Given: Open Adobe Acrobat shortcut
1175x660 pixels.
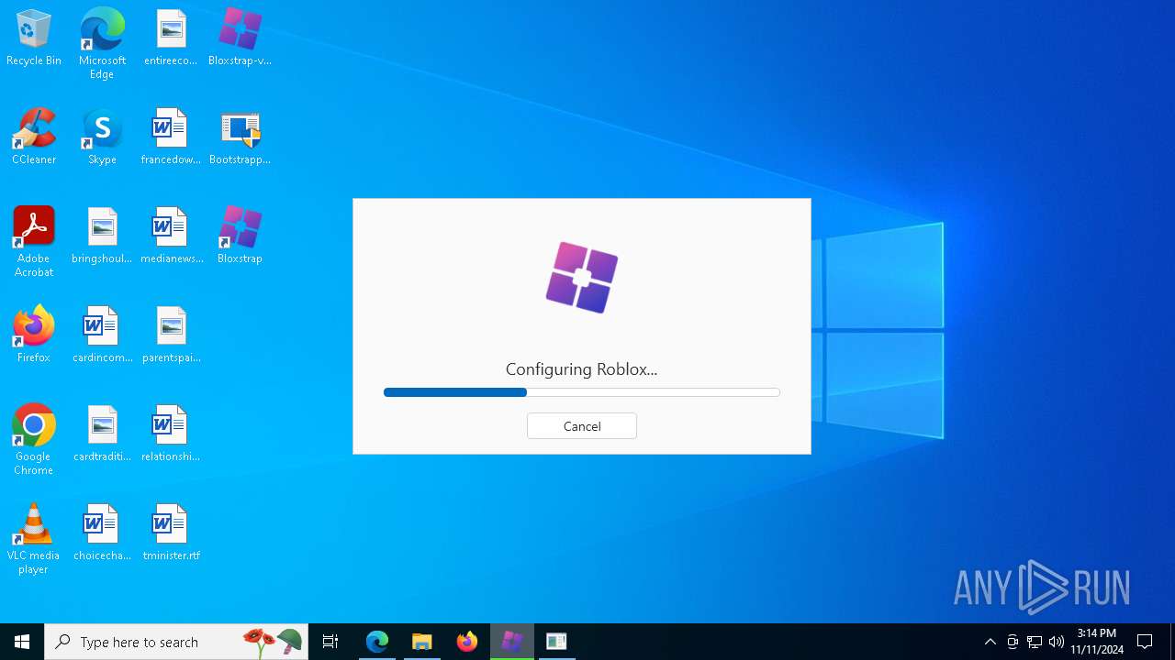Looking at the screenshot, I should pyautogui.click(x=34, y=242).
